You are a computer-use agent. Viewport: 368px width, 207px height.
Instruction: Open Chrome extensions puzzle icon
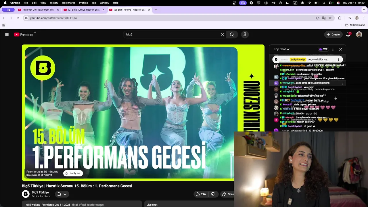click(x=340, y=18)
